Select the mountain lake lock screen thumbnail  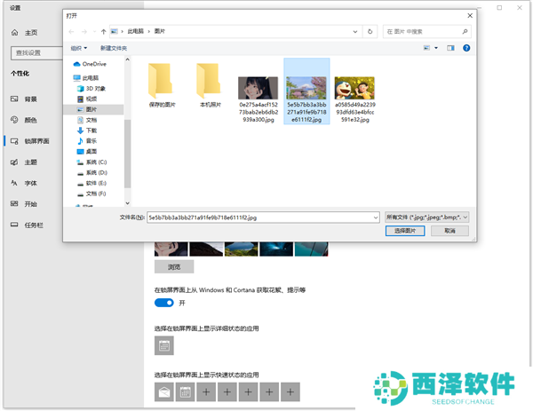[x=241, y=249]
